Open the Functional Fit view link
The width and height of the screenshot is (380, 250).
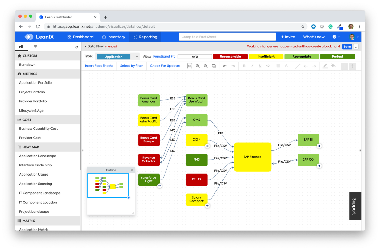click(x=164, y=56)
